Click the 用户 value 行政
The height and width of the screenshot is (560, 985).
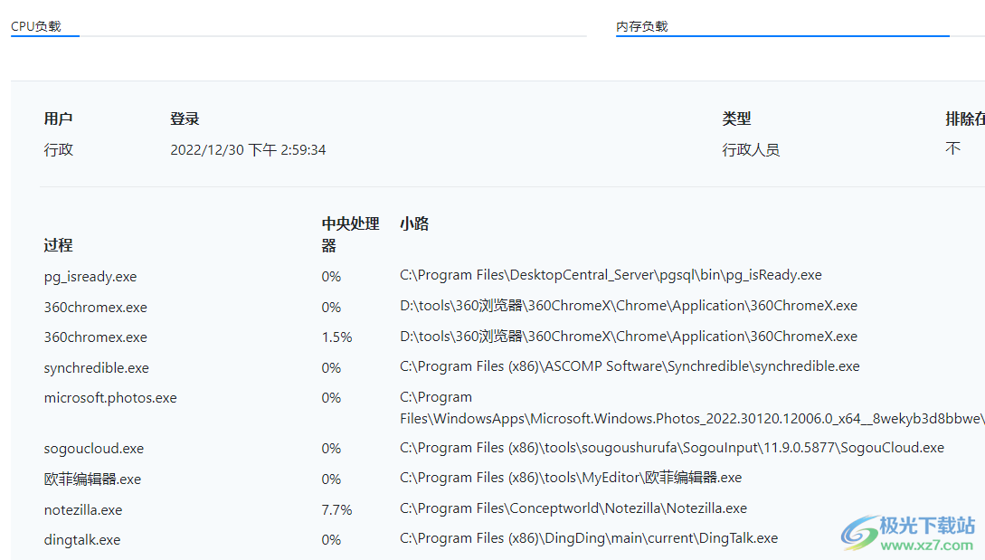pos(57,149)
